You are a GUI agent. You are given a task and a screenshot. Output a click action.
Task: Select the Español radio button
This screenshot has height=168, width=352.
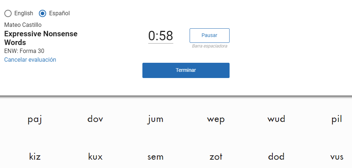[x=43, y=13]
